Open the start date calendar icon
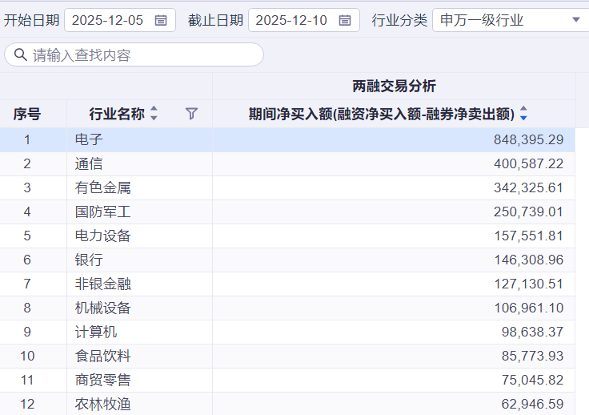Screen dimensions: 589x415 pyautogui.click(x=161, y=20)
